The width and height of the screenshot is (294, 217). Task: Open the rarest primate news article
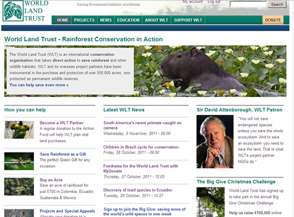click(142, 125)
